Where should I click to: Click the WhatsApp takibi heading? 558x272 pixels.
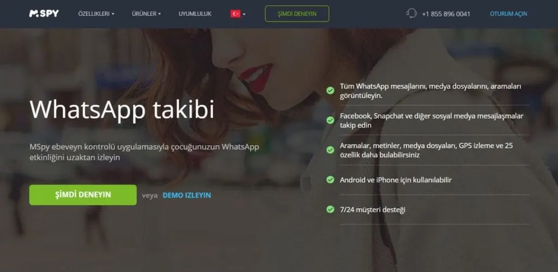[x=122, y=110]
